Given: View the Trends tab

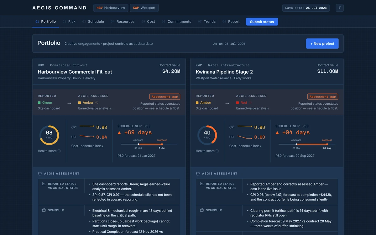Looking at the screenshot, I should click(x=207, y=22).
